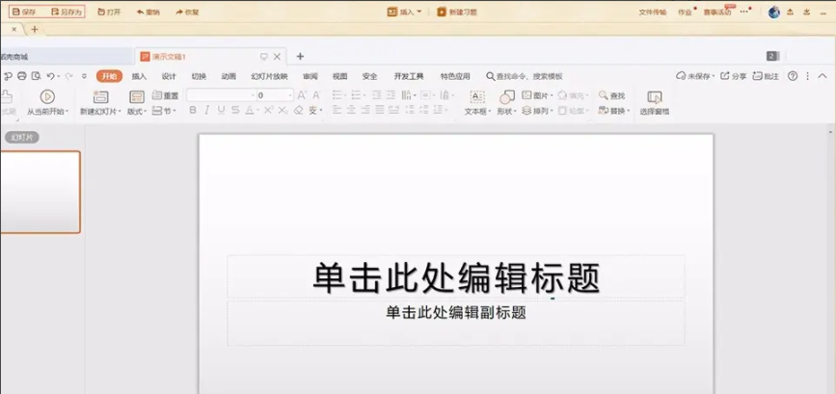The height and width of the screenshot is (394, 836).
Task: Open the 动画 animation tab
Action: click(229, 75)
